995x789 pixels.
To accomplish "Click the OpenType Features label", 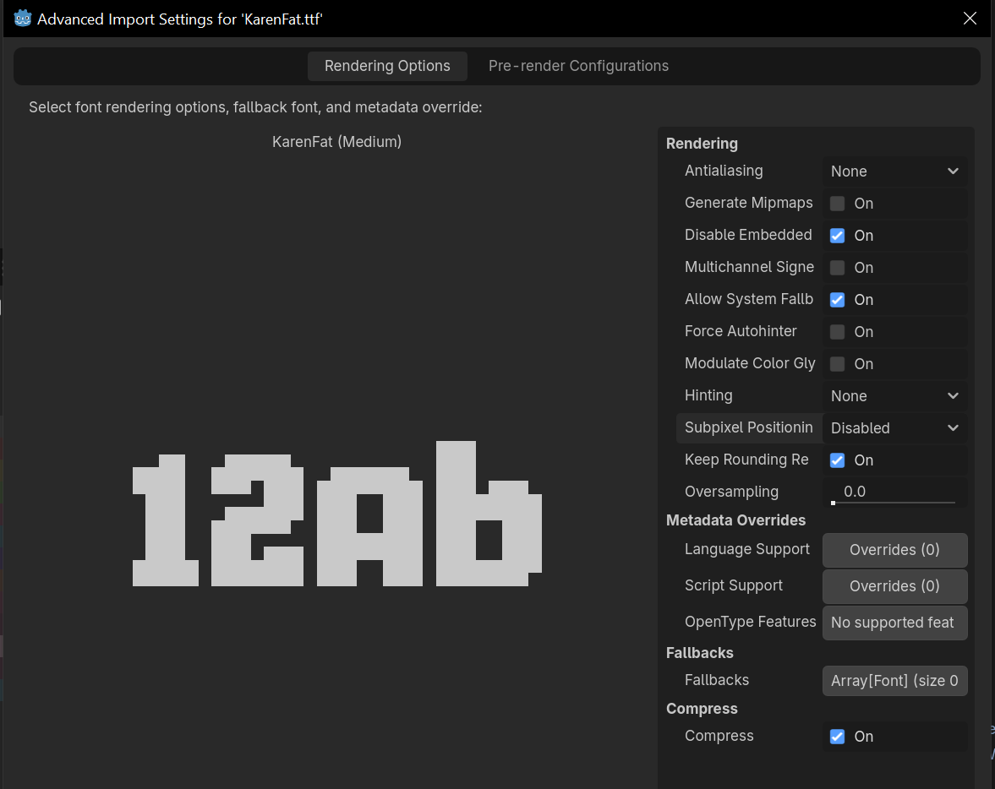I will pyautogui.click(x=750, y=622).
